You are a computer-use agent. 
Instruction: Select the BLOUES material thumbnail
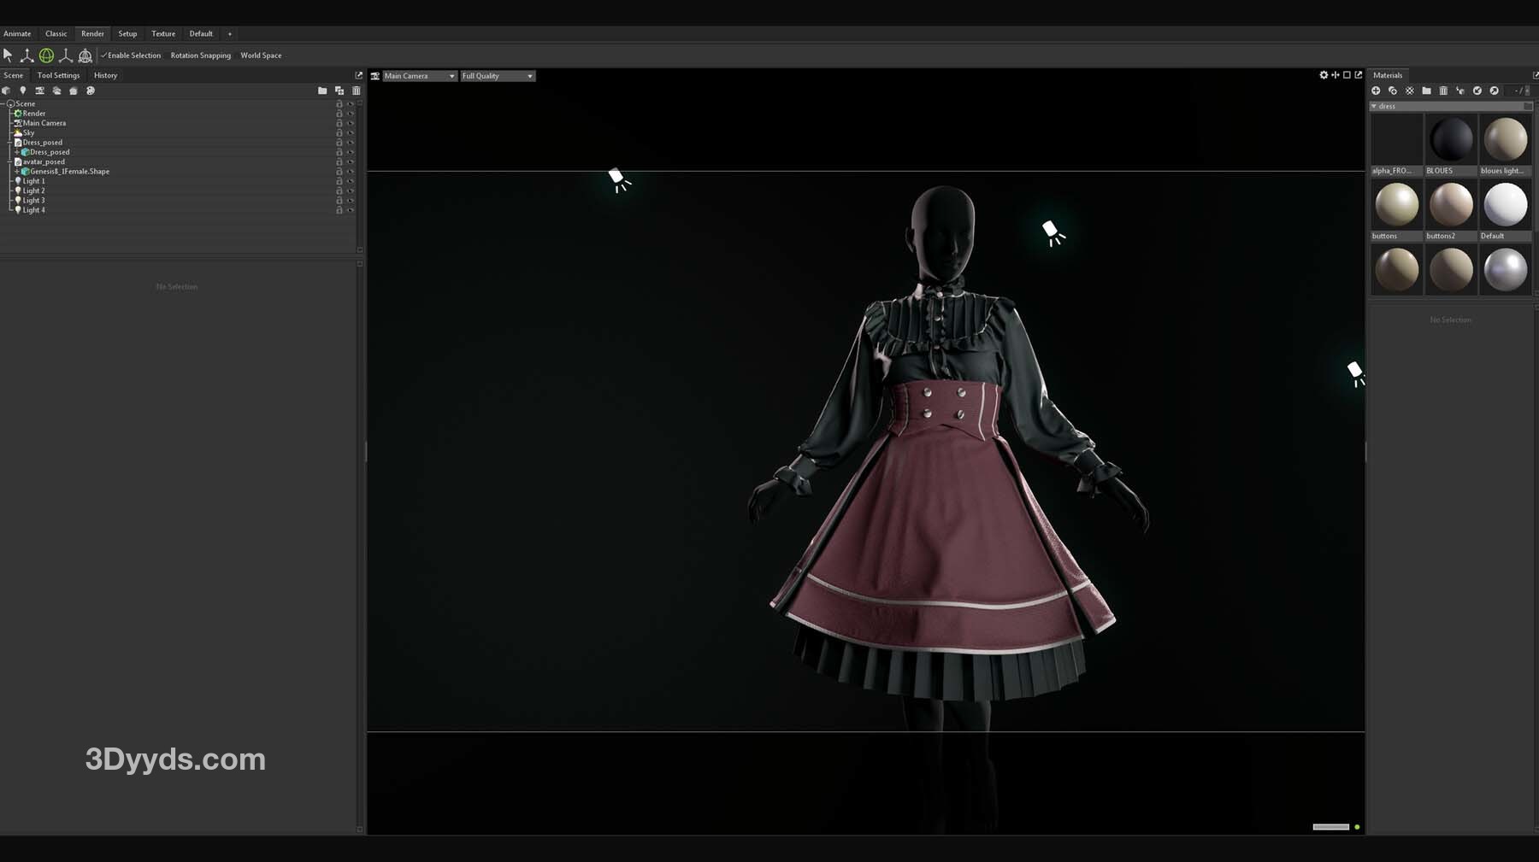(x=1451, y=140)
